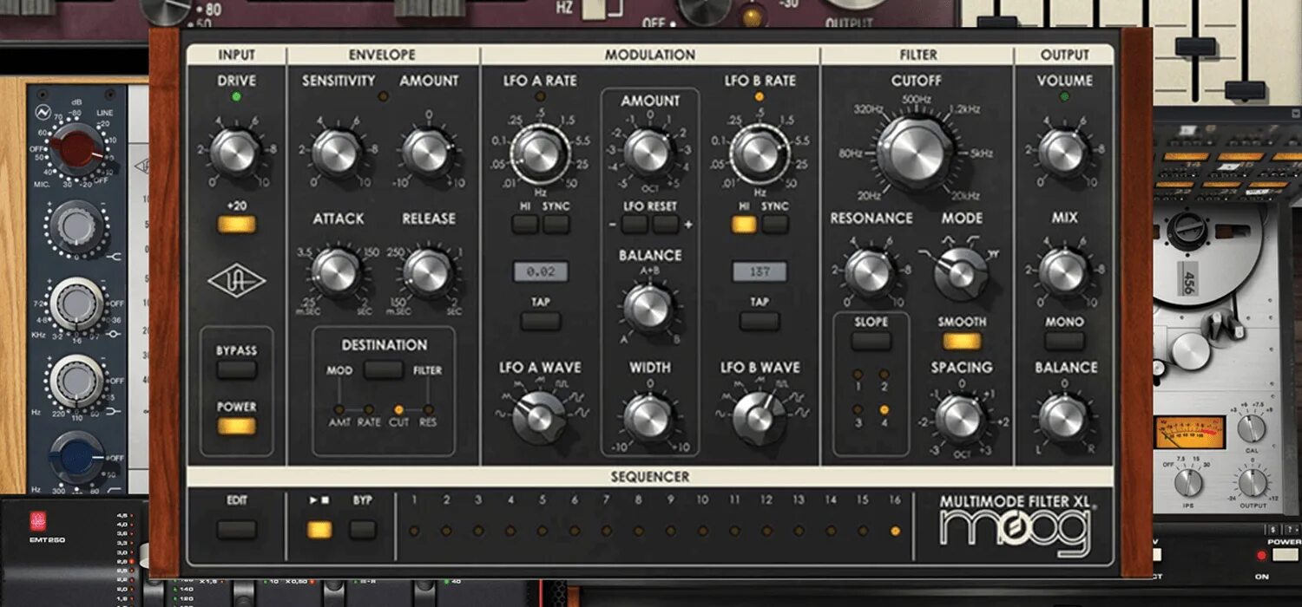Toggle the SMOOTH button
The image size is (1302, 607).
pyautogui.click(x=962, y=342)
